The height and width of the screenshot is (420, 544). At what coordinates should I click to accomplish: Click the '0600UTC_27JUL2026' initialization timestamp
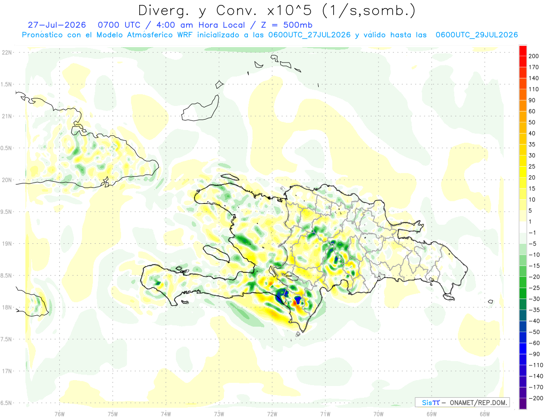(309, 35)
